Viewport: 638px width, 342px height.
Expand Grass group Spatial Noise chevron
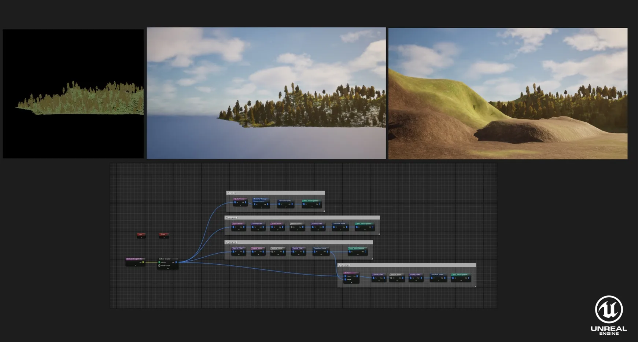click(240, 205)
